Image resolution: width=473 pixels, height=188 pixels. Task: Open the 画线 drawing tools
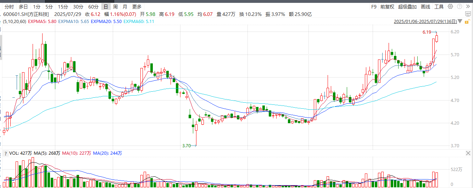point(425,7)
